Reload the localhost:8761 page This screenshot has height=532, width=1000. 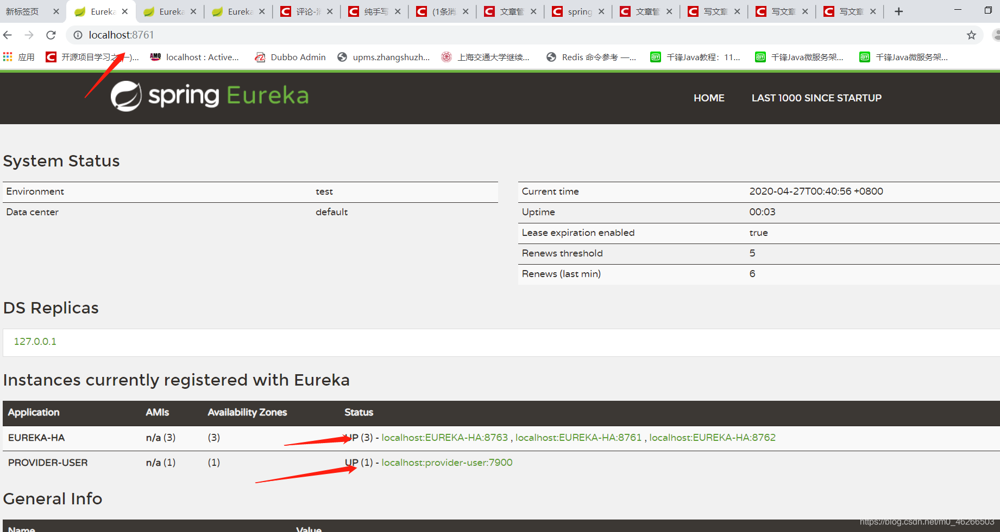(x=51, y=35)
